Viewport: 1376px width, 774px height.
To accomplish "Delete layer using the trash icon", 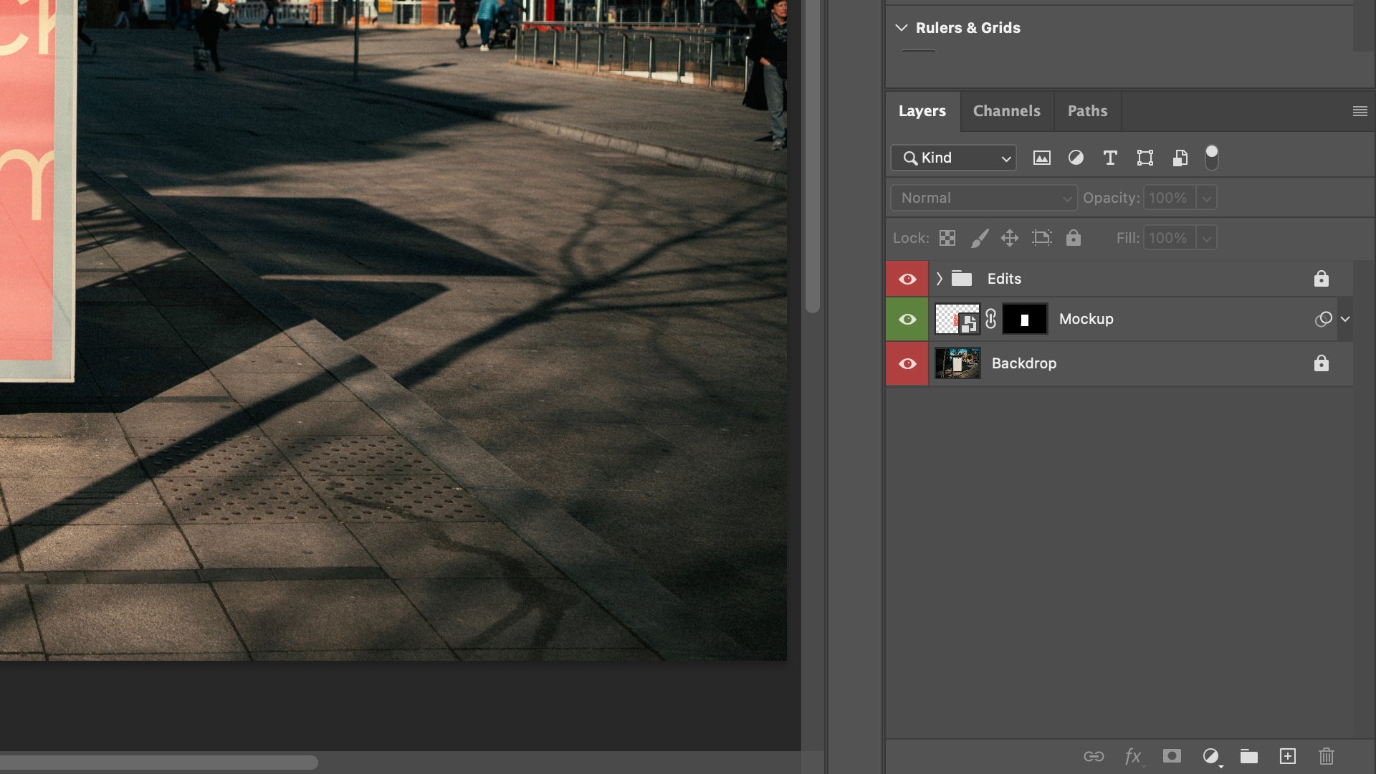I will pyautogui.click(x=1327, y=756).
